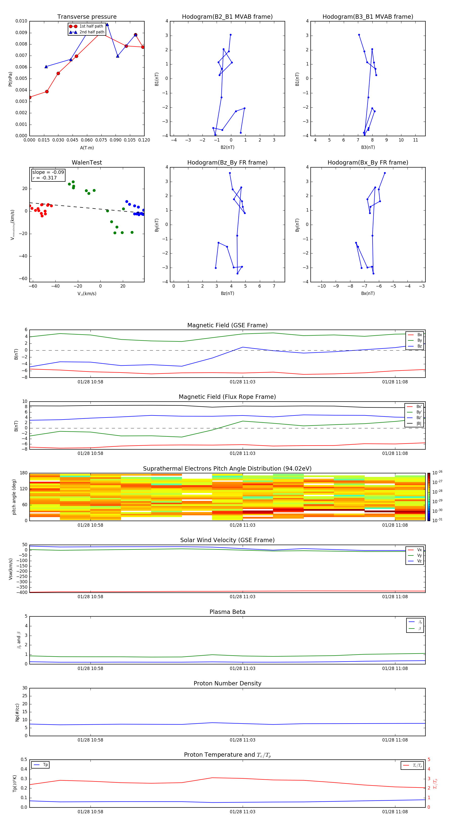Screen dimensions: 455x834
Task: Click the 'Transverse pressure' plot title
Action: (x=87, y=17)
